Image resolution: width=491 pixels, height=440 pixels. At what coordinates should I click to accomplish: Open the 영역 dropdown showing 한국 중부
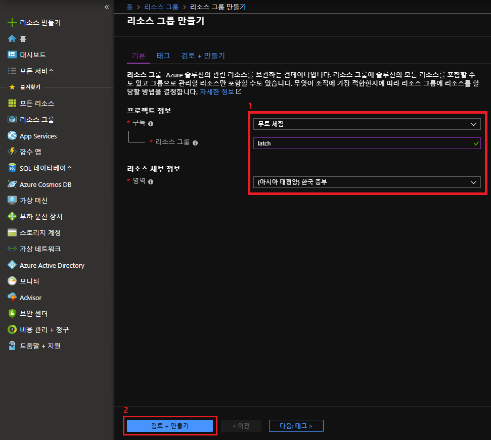tap(367, 182)
